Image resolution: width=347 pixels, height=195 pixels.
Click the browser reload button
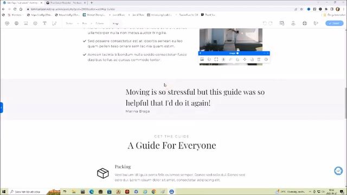pyautogui.click(x=15, y=9)
